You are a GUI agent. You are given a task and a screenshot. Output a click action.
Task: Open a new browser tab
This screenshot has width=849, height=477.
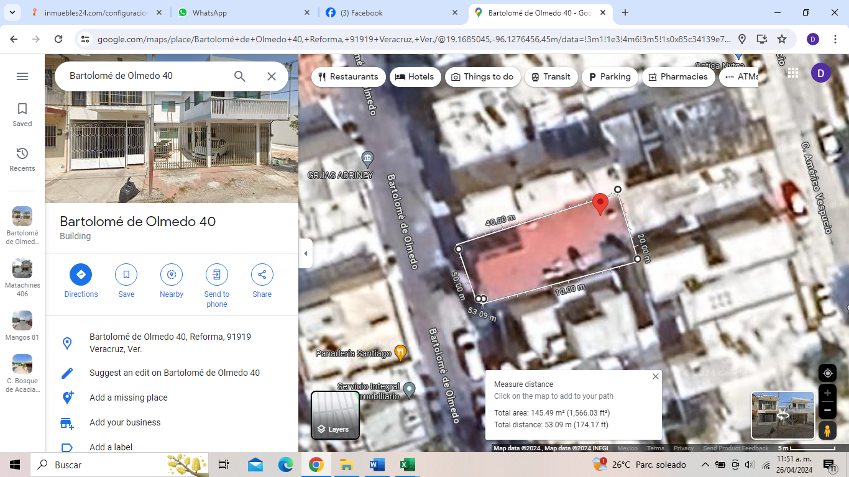625,12
